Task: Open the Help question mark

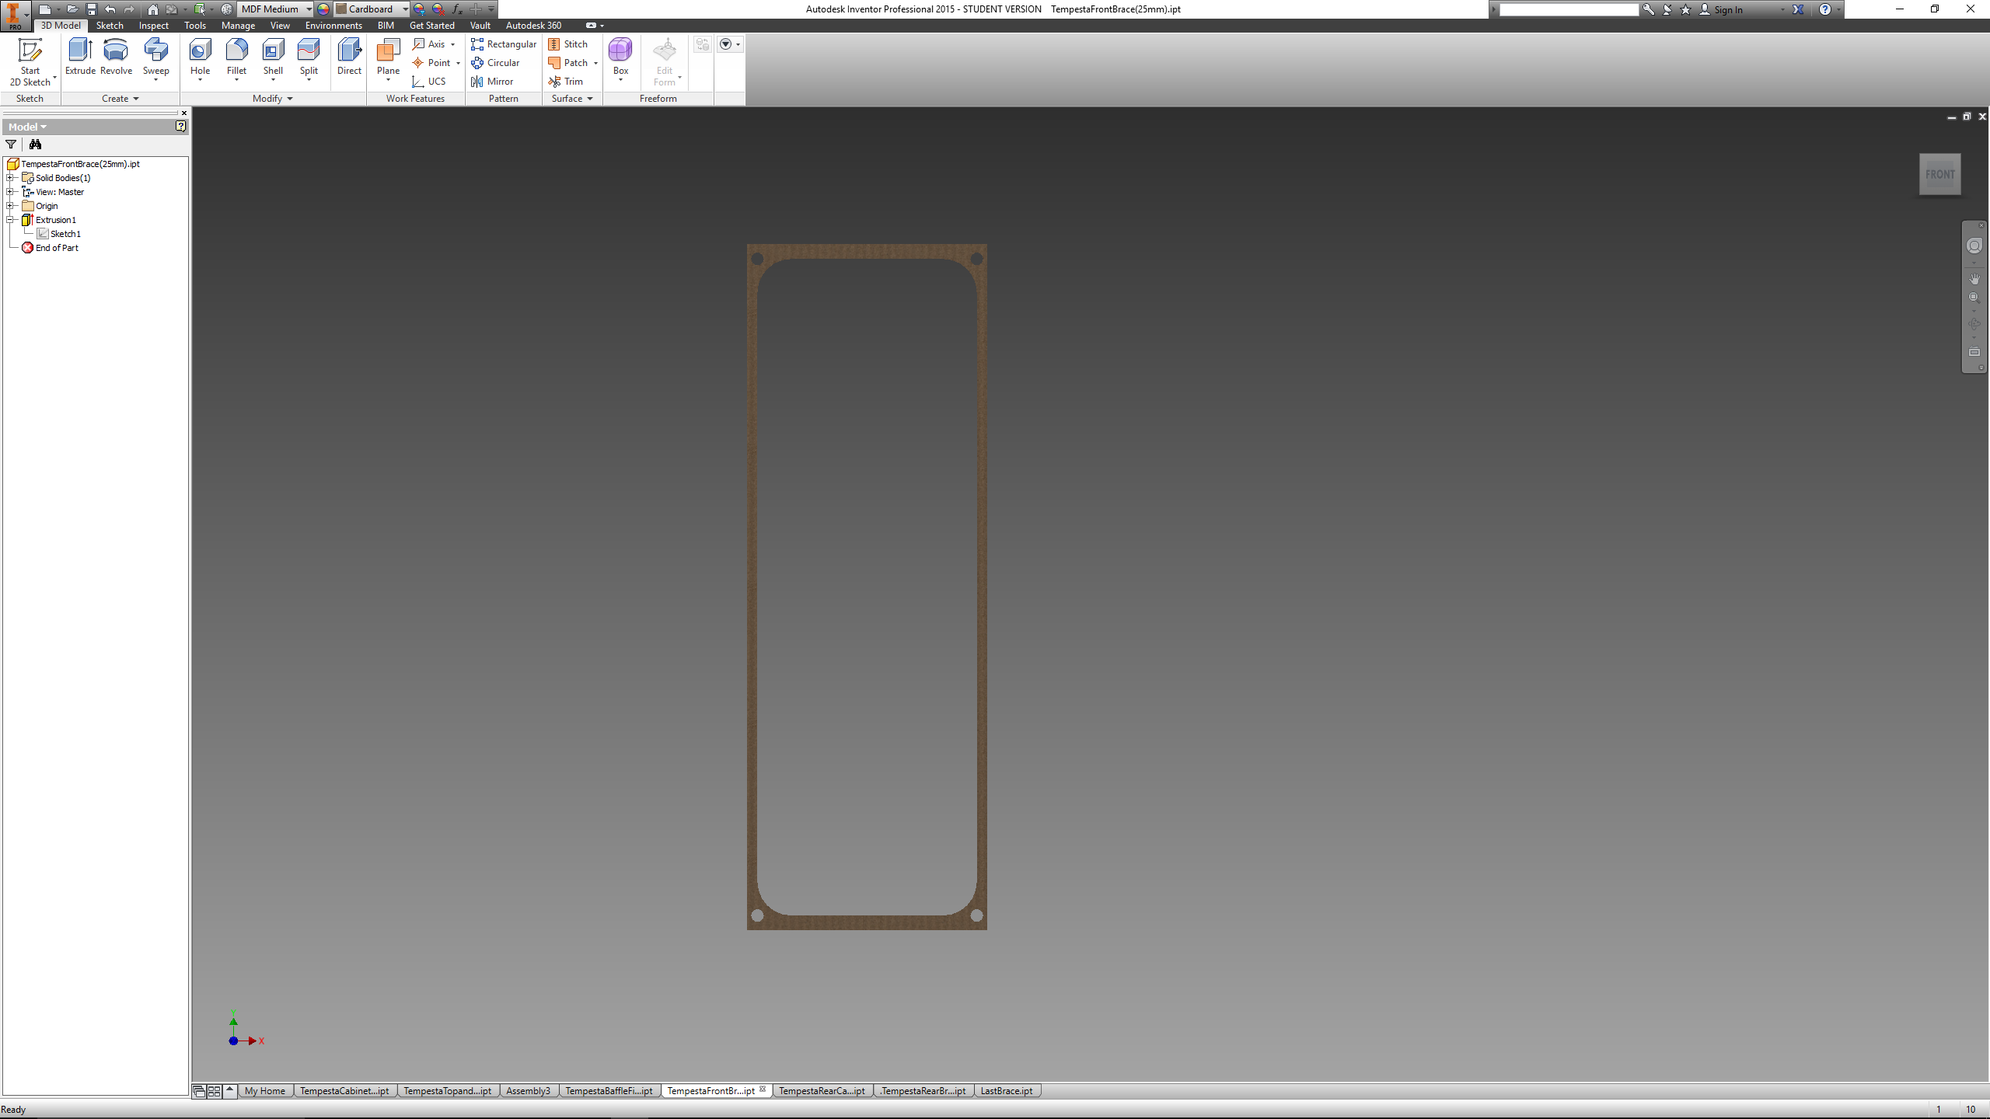Action: [1825, 9]
